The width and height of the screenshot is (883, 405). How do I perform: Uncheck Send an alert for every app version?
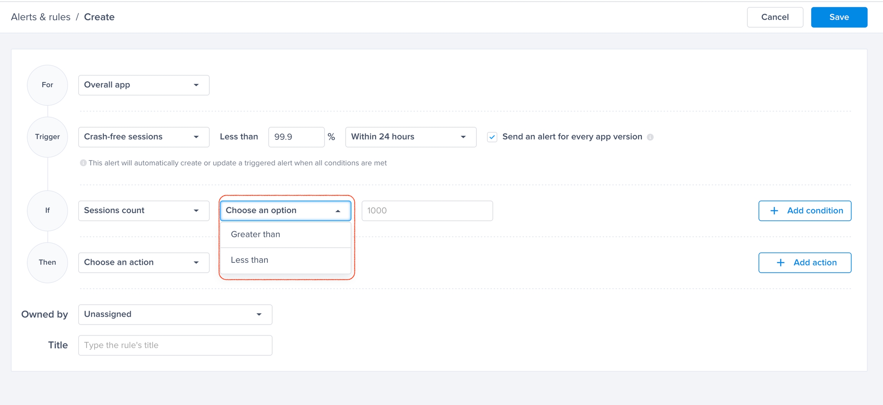click(x=492, y=137)
